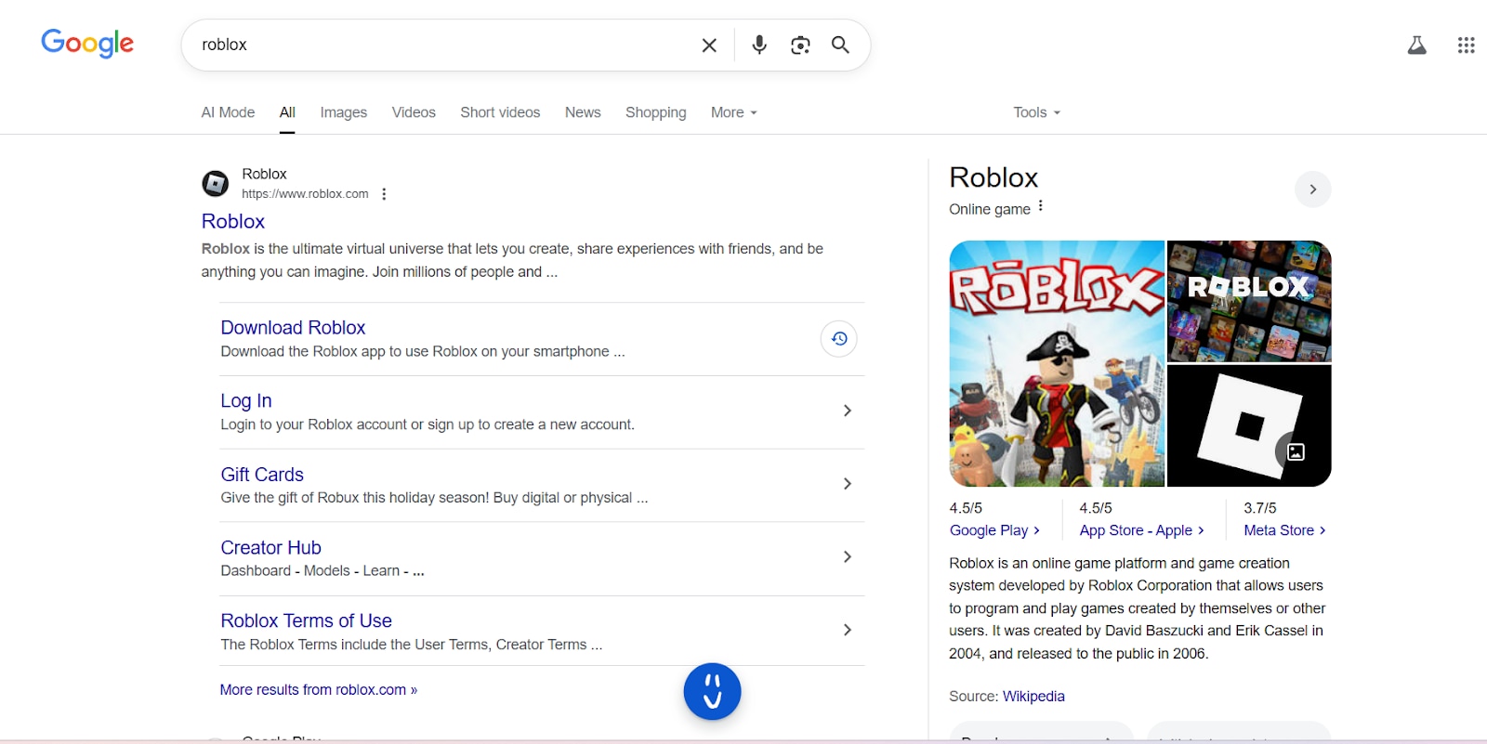
Task: Open the App Store - Apple link
Action: point(1141,530)
